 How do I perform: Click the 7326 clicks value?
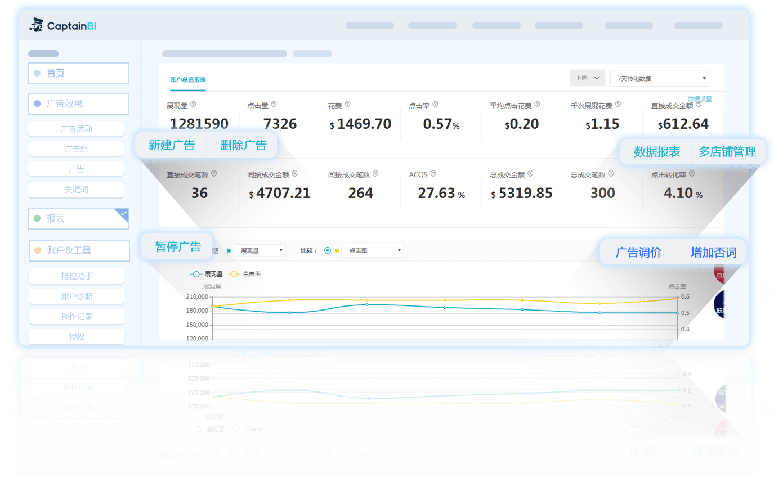coord(280,124)
